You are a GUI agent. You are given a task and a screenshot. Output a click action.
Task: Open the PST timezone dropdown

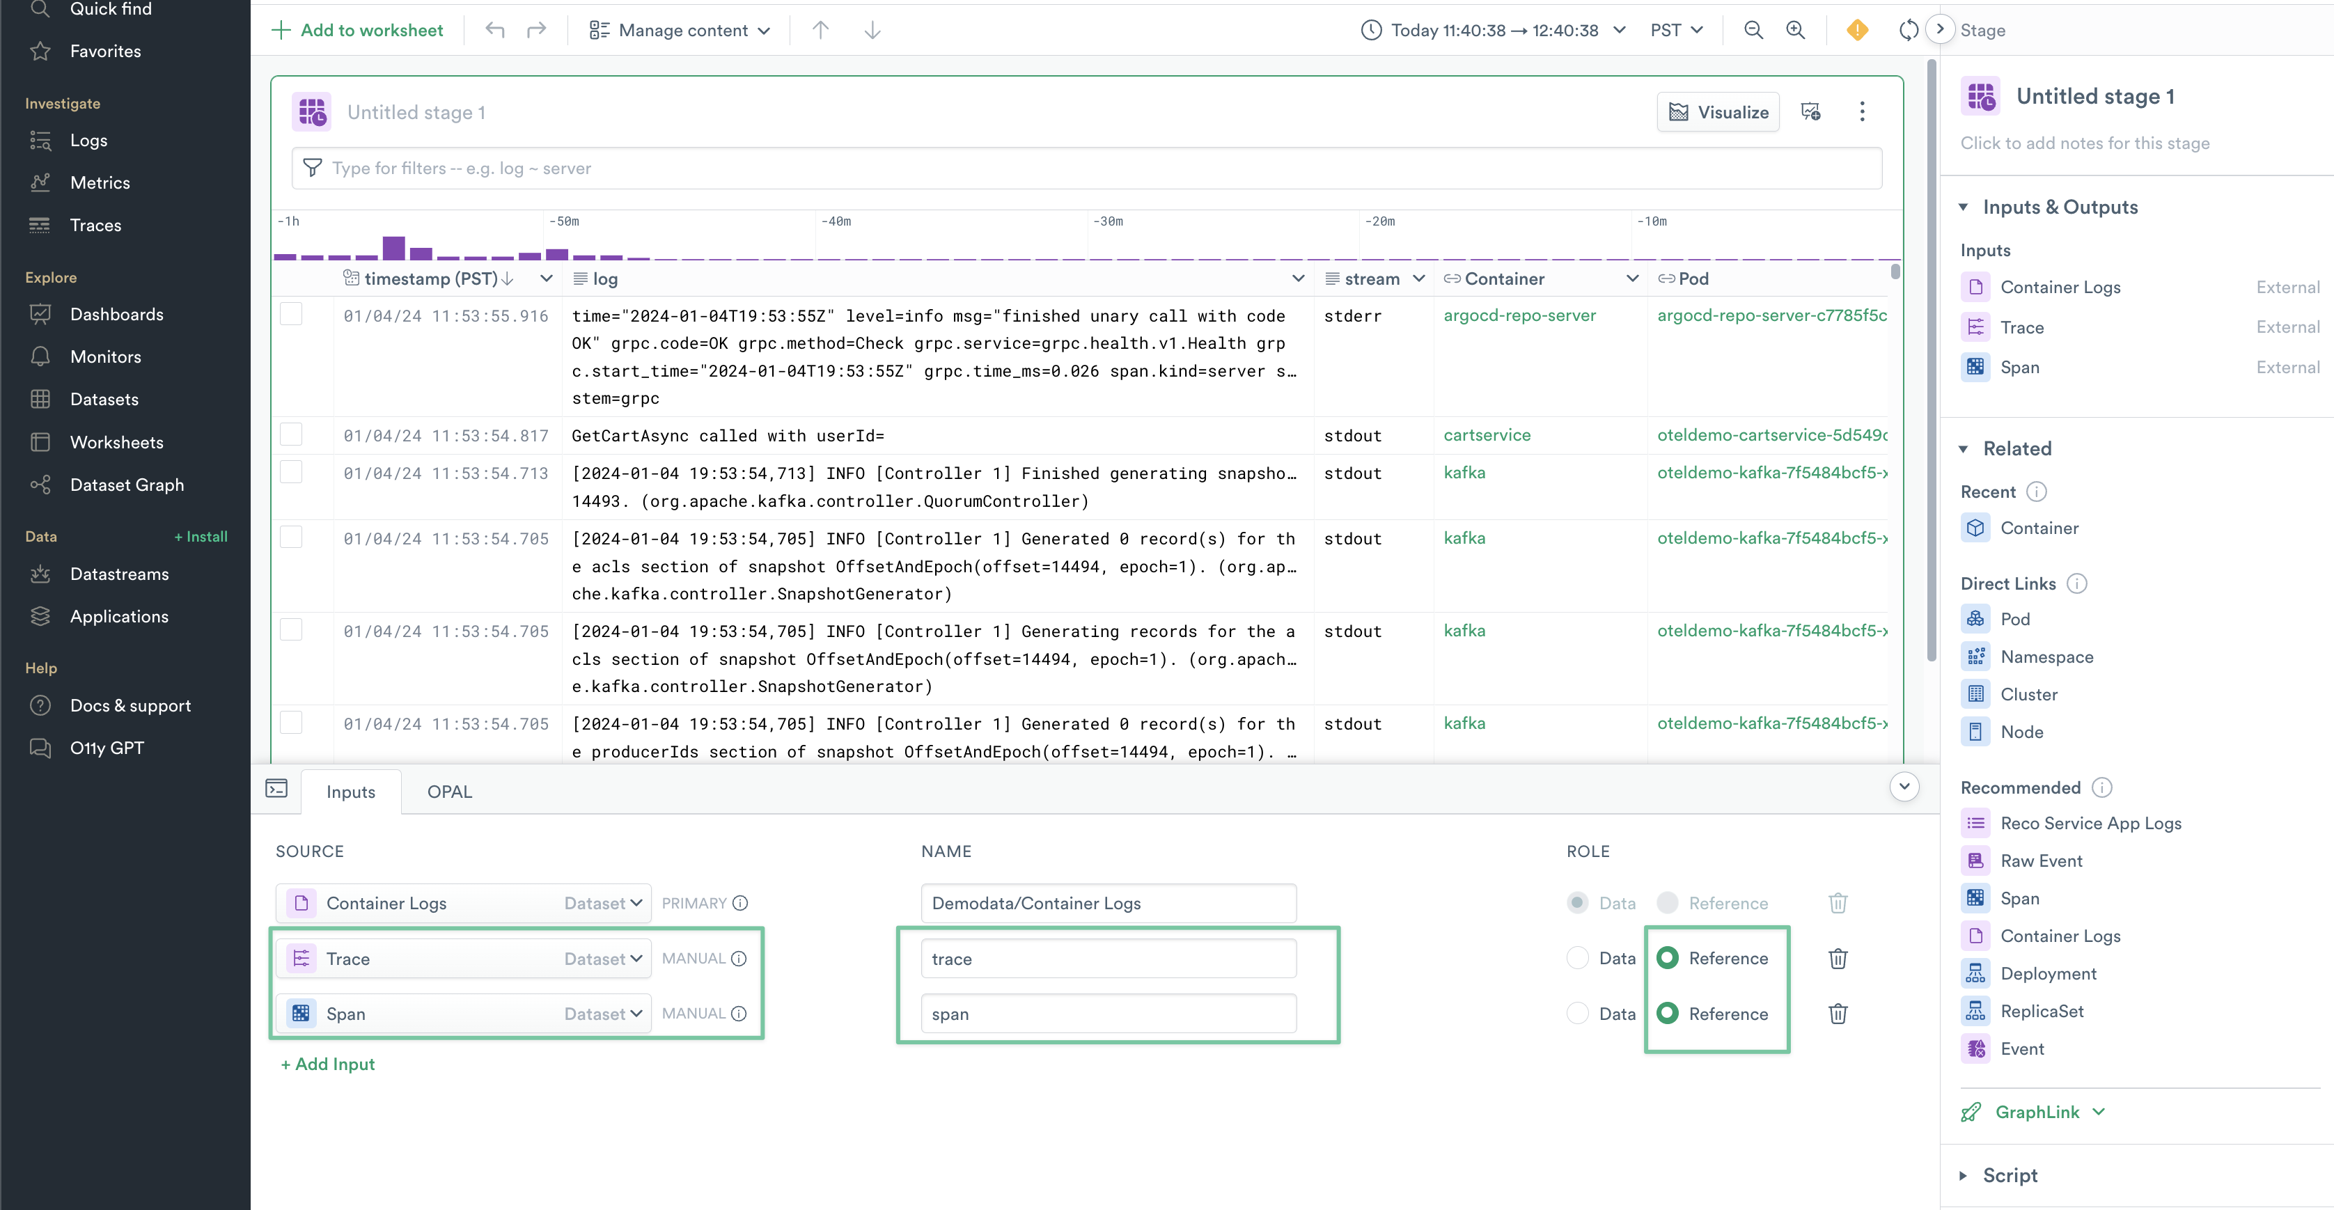coord(1676,30)
